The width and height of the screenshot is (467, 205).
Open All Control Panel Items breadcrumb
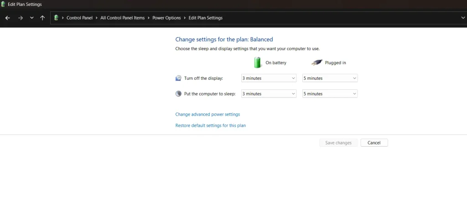click(x=122, y=18)
